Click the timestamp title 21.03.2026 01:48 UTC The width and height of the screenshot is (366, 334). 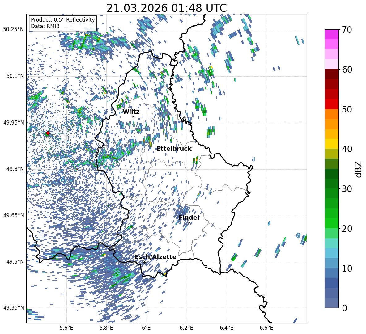(166, 8)
